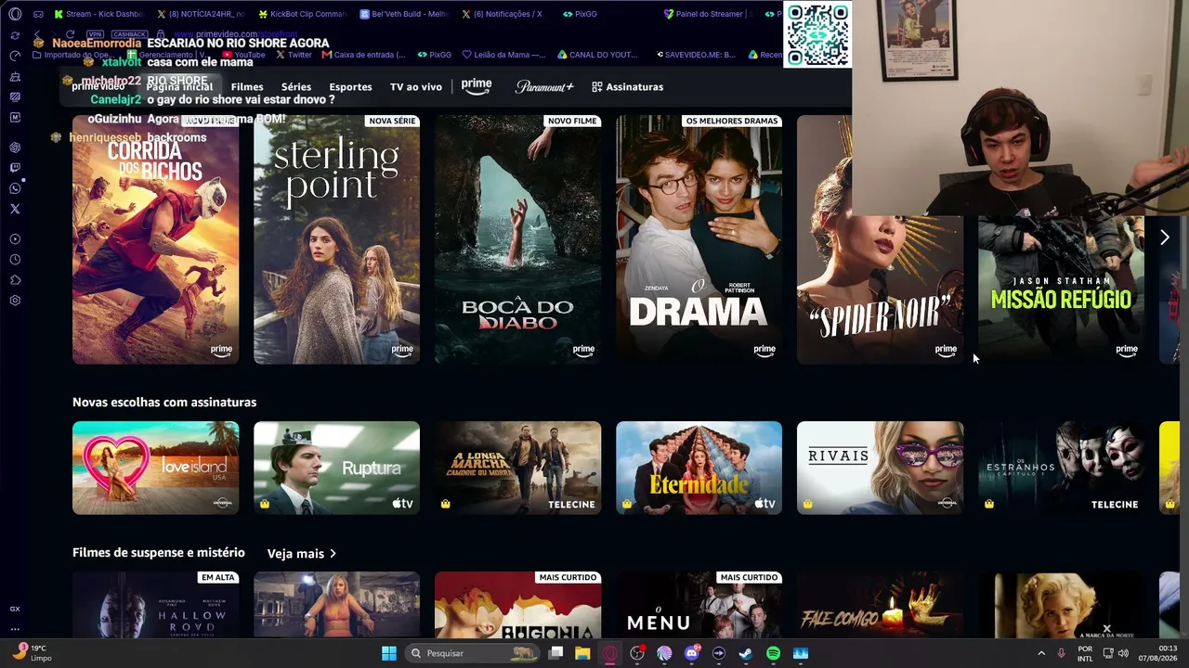Switch to the Notificações / X tab
This screenshot has width=1189, height=668.
pyautogui.click(x=504, y=14)
